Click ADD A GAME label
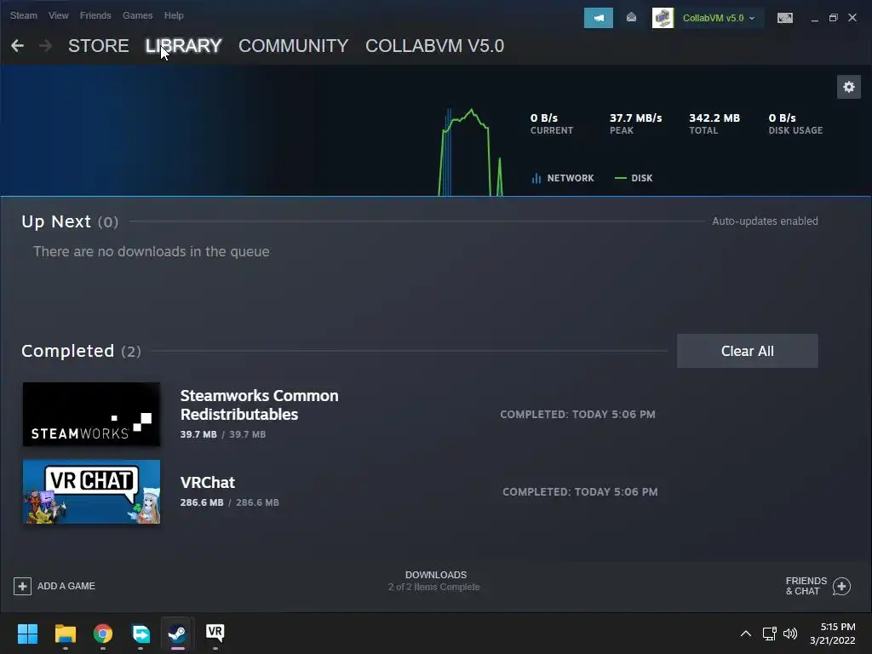Image resolution: width=872 pixels, height=654 pixels. (66, 586)
